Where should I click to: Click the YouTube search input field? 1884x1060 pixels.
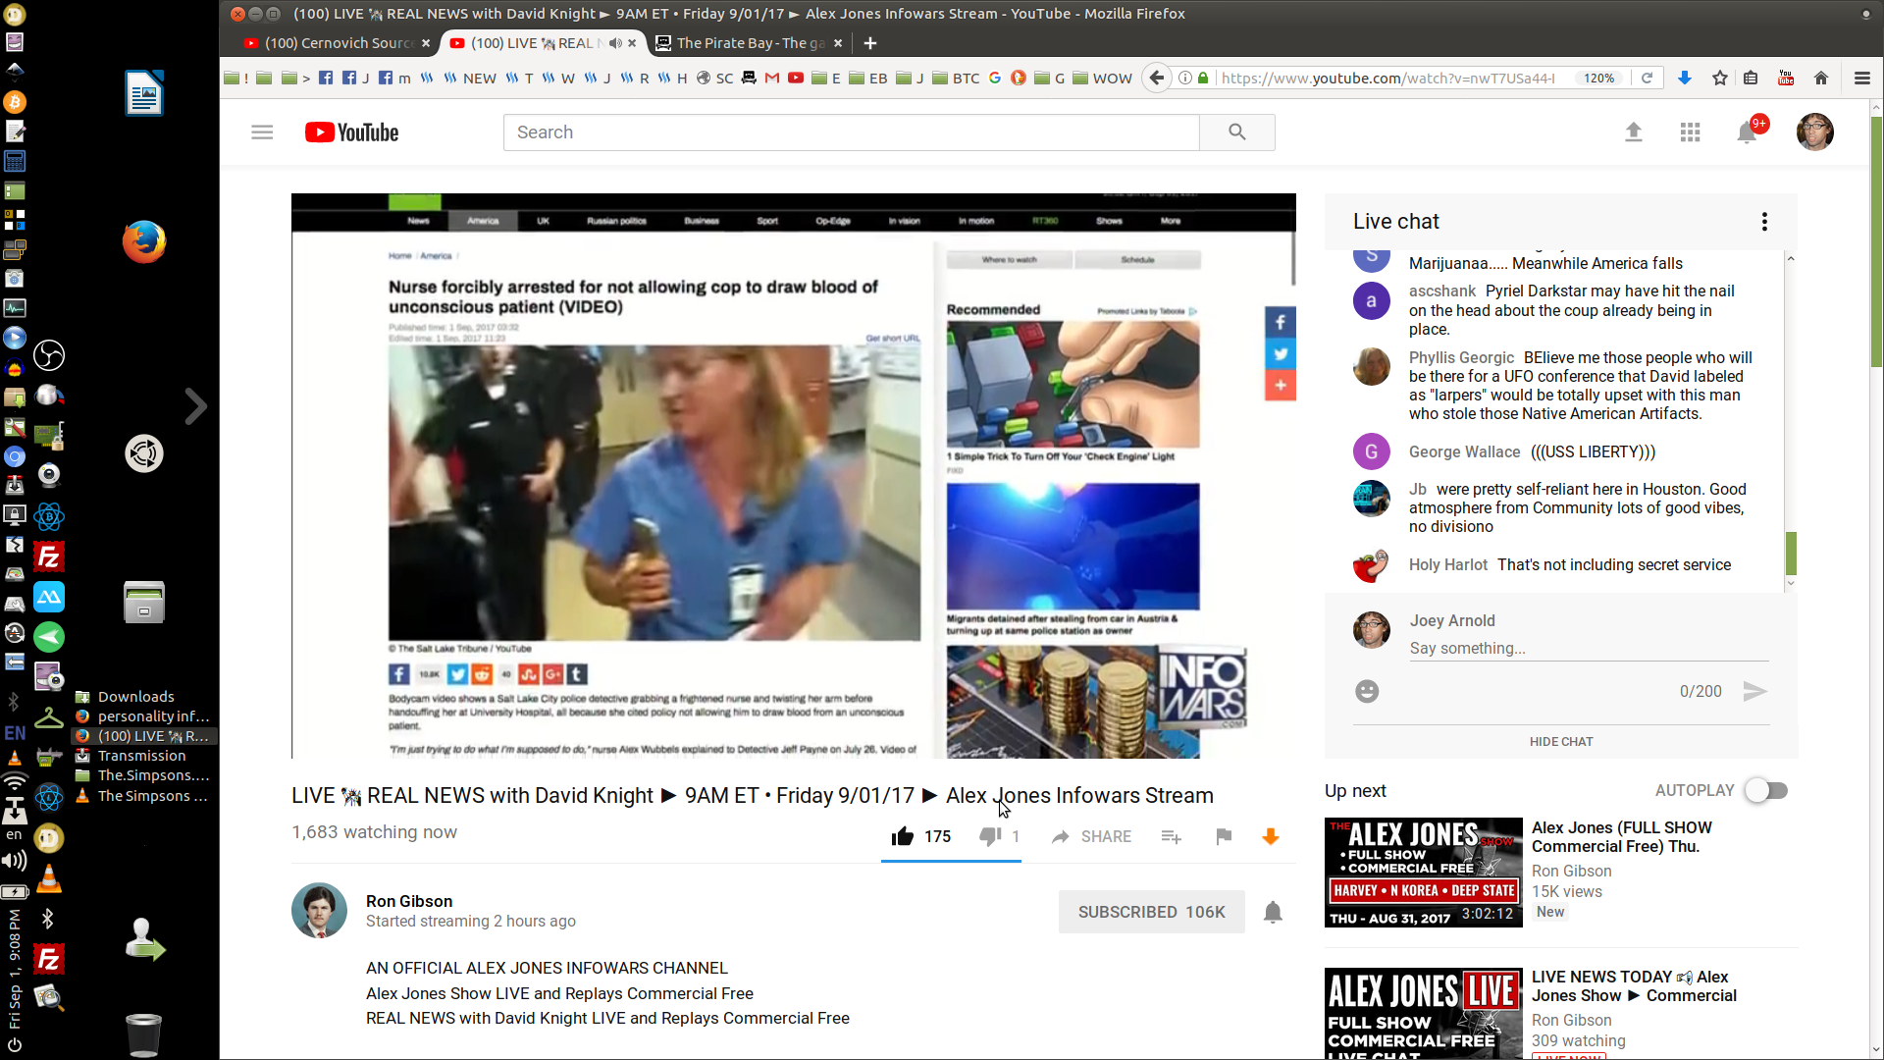pos(851,132)
